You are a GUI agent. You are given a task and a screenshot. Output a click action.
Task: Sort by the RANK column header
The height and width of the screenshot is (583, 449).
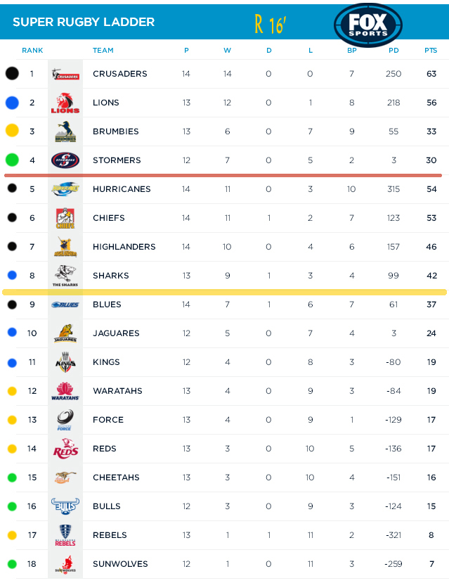pos(32,51)
